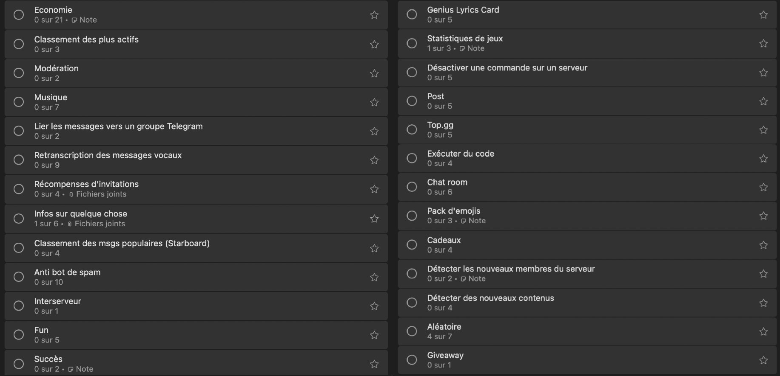Star the Cadeaux task
This screenshot has height=376, width=780.
pyautogui.click(x=763, y=245)
